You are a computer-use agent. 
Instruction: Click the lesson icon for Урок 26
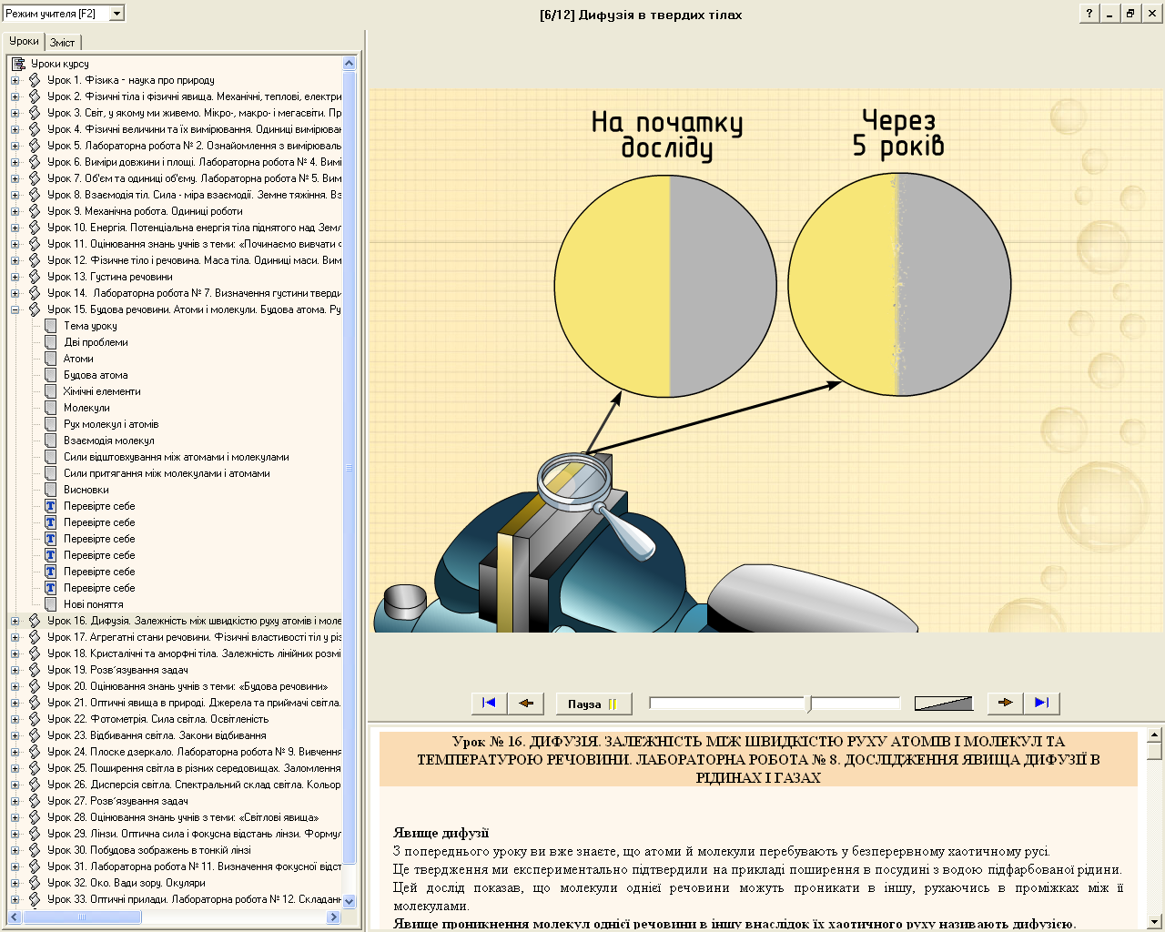pos(35,785)
